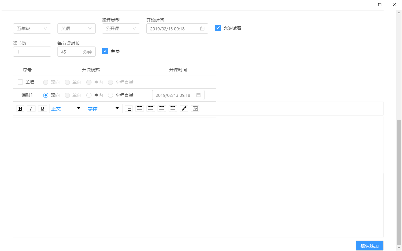Click inside the 课节数 input field
This screenshot has height=251, width=402.
coord(32,52)
